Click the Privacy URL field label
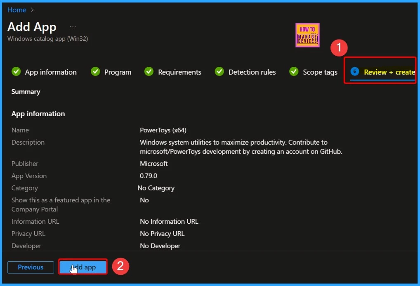This screenshot has width=420, height=286. coord(28,234)
